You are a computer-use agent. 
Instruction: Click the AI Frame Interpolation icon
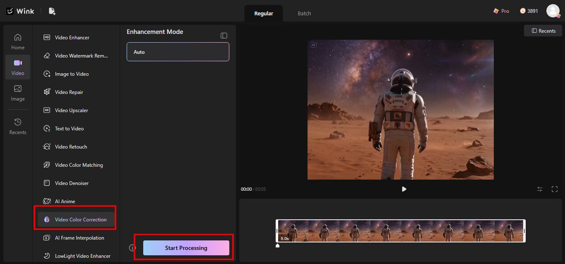[x=47, y=238]
